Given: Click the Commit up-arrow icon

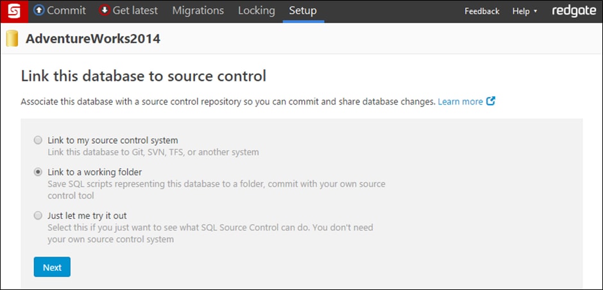Looking at the screenshot, I should pos(39,10).
